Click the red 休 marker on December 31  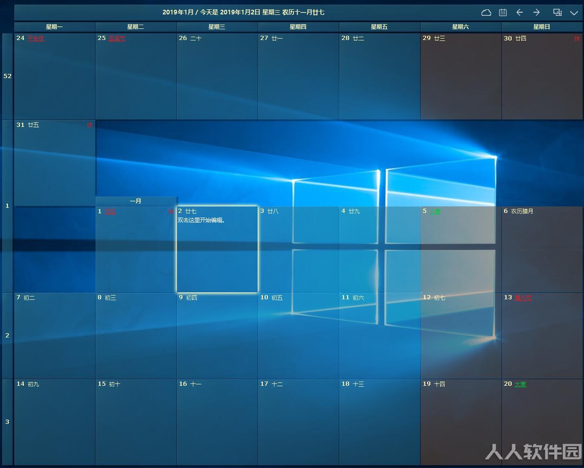pos(90,125)
